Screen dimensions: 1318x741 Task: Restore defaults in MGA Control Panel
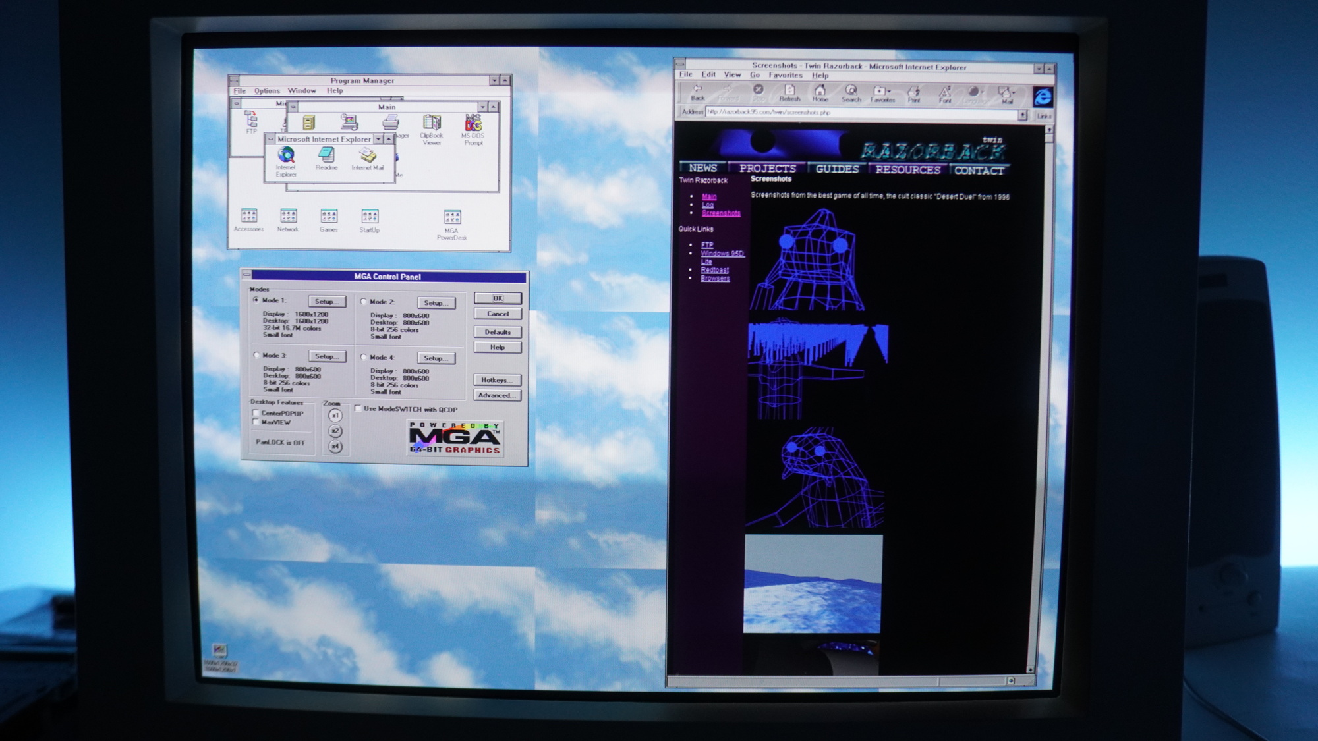pos(498,332)
